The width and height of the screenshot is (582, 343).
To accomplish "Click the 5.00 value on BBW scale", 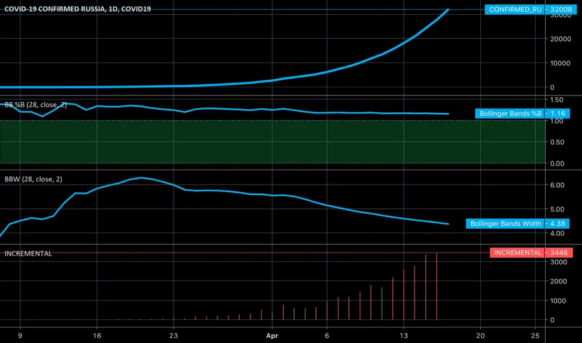I will click(557, 210).
